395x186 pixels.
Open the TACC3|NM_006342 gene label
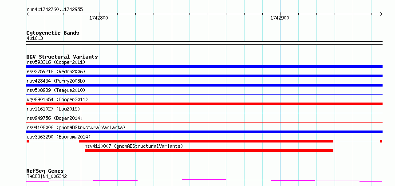pyautogui.click(x=47, y=176)
